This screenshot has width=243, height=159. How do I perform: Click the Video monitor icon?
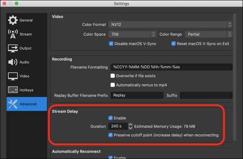point(13,76)
